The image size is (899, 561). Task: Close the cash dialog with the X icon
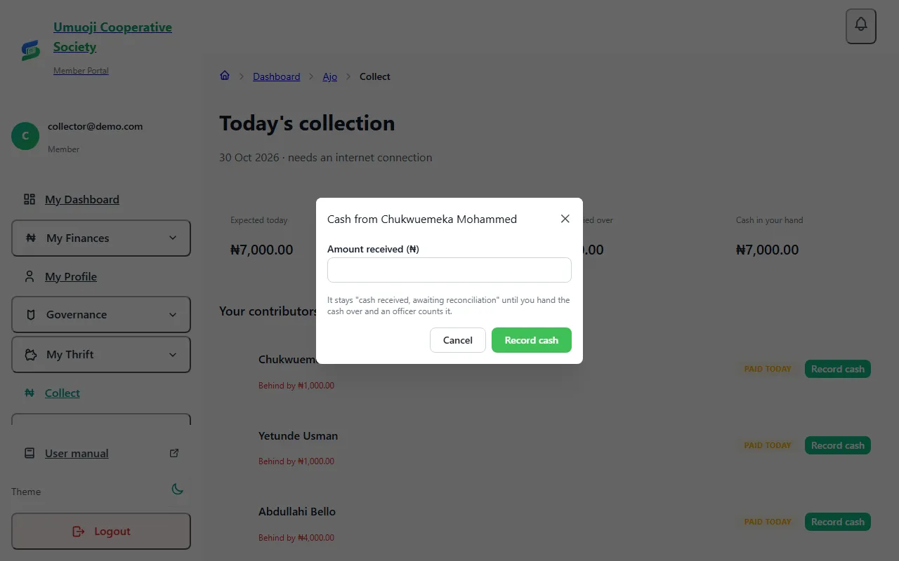(x=565, y=219)
